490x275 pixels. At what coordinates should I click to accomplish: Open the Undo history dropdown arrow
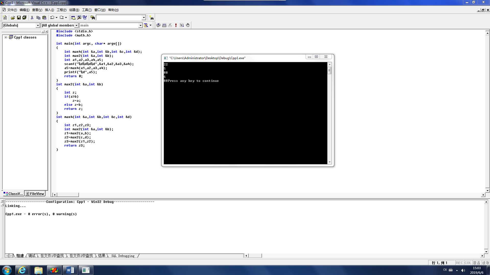[56, 18]
